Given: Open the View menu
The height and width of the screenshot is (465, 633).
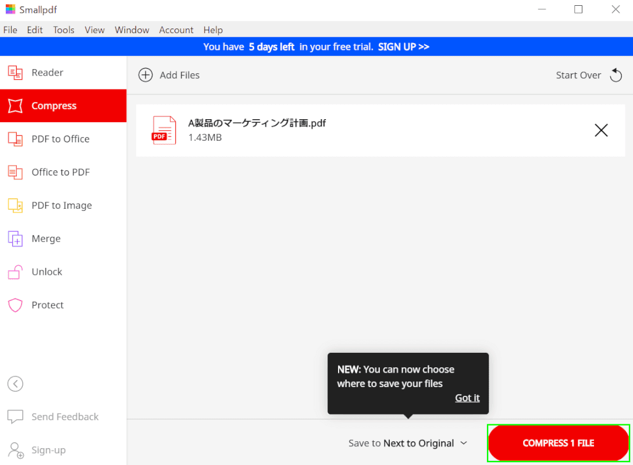Looking at the screenshot, I should tap(94, 30).
